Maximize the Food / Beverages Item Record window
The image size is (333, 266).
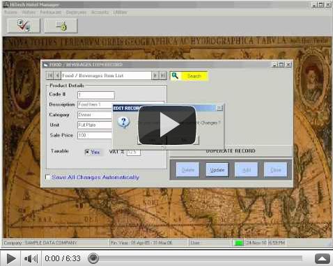[281, 65]
